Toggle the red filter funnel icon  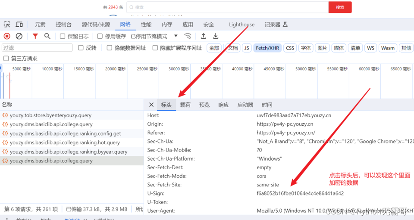click(x=35, y=36)
